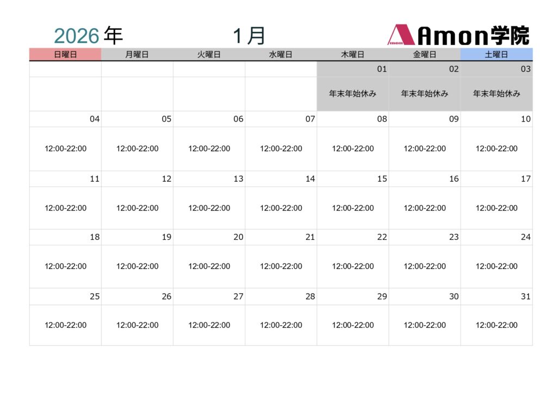Select date number 15

pyautogui.click(x=382, y=179)
